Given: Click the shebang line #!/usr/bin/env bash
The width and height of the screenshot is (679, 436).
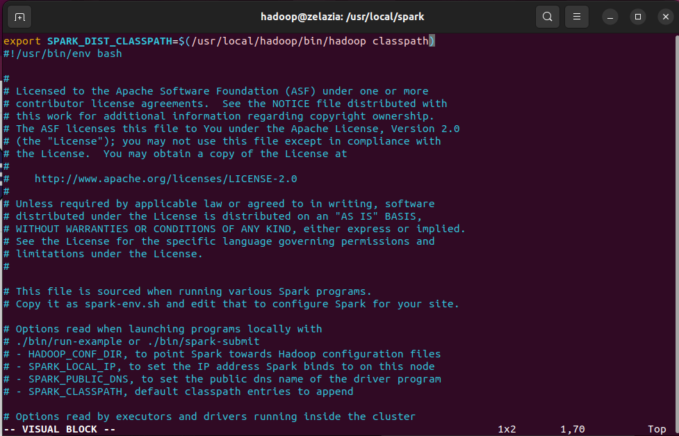Looking at the screenshot, I should pos(63,54).
